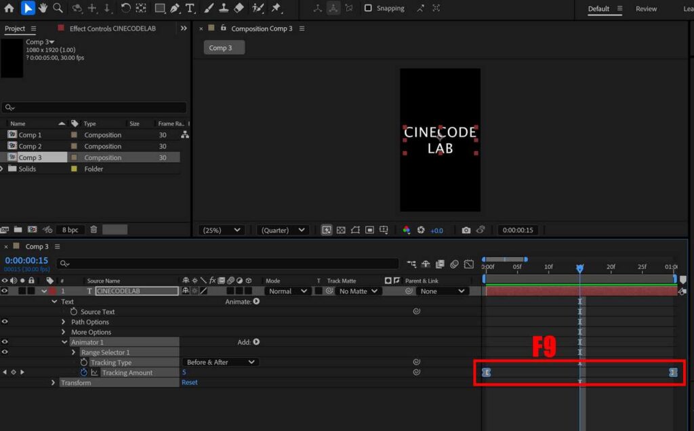Toggle the Source Text stopwatch

tap(73, 312)
